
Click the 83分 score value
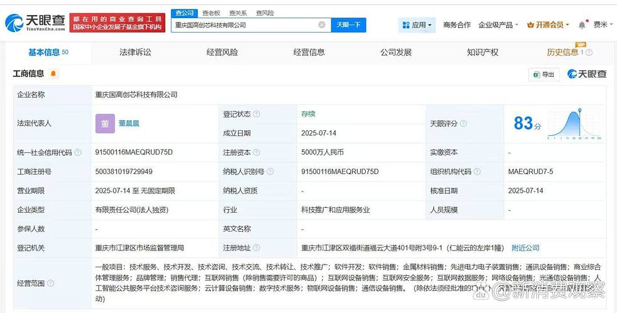(527, 123)
